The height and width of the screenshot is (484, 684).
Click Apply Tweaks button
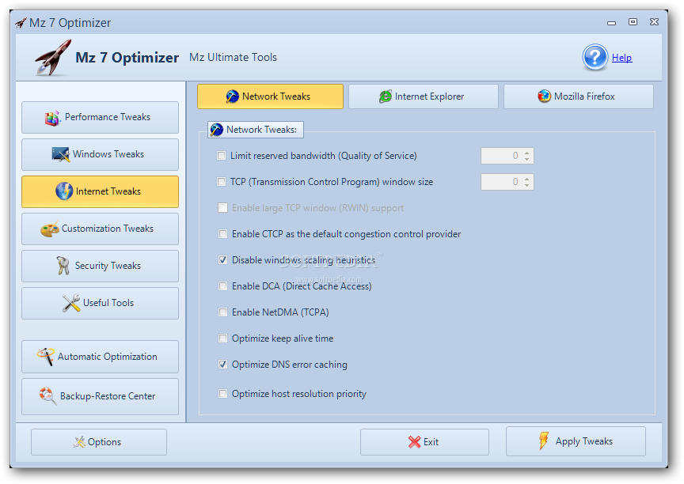[576, 441]
